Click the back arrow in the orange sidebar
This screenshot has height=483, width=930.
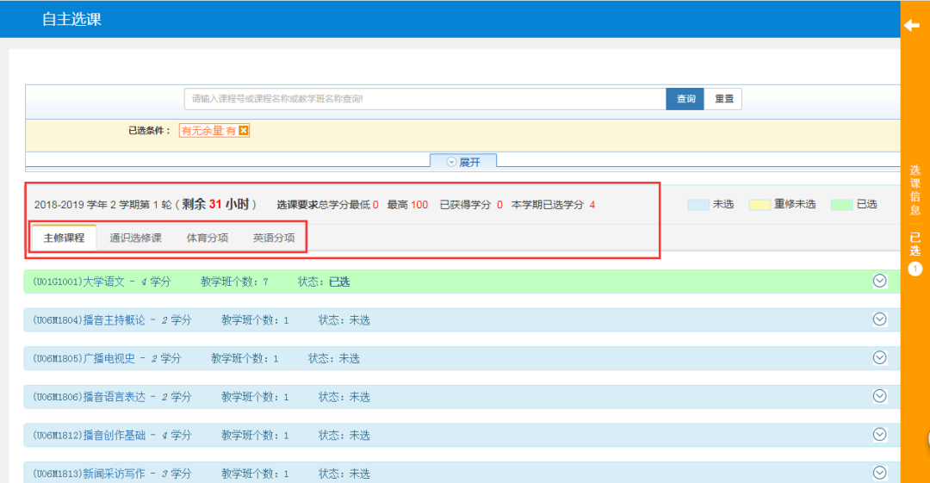pos(912,25)
